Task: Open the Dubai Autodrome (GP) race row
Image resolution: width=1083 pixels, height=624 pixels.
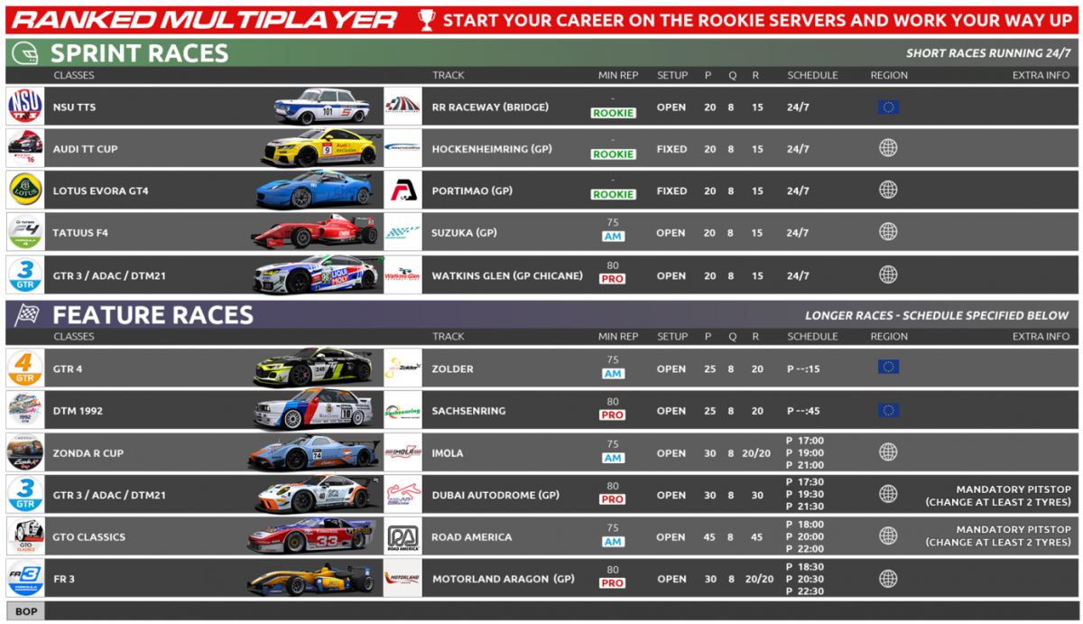Action: tap(495, 495)
